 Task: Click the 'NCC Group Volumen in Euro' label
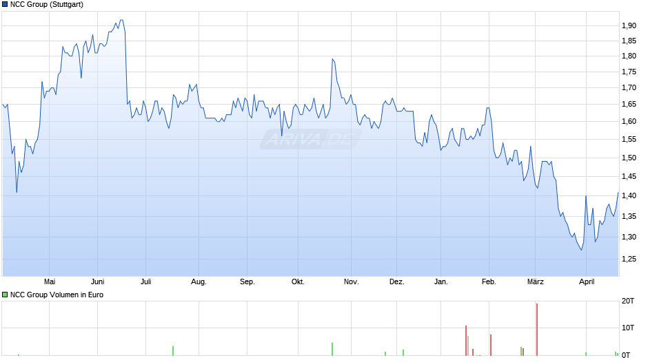[x=57, y=295]
